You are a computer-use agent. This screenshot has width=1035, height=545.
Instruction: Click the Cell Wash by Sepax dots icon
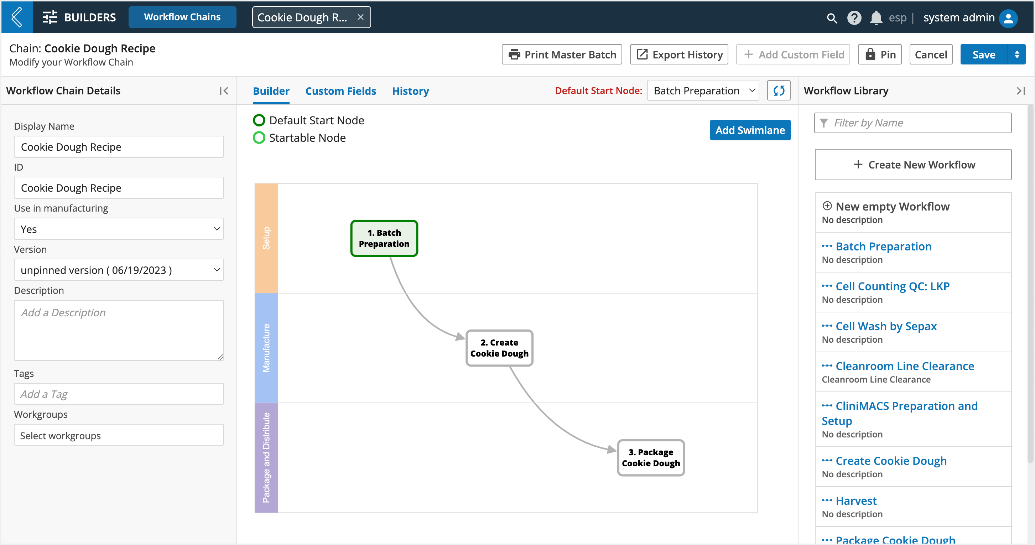[x=827, y=326]
